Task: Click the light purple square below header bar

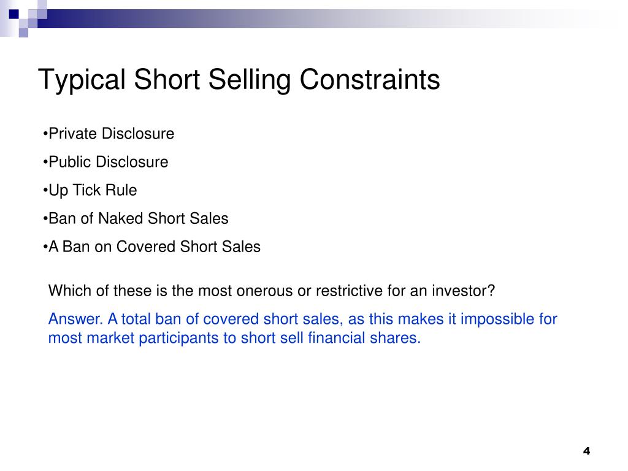Action: pos(23,33)
